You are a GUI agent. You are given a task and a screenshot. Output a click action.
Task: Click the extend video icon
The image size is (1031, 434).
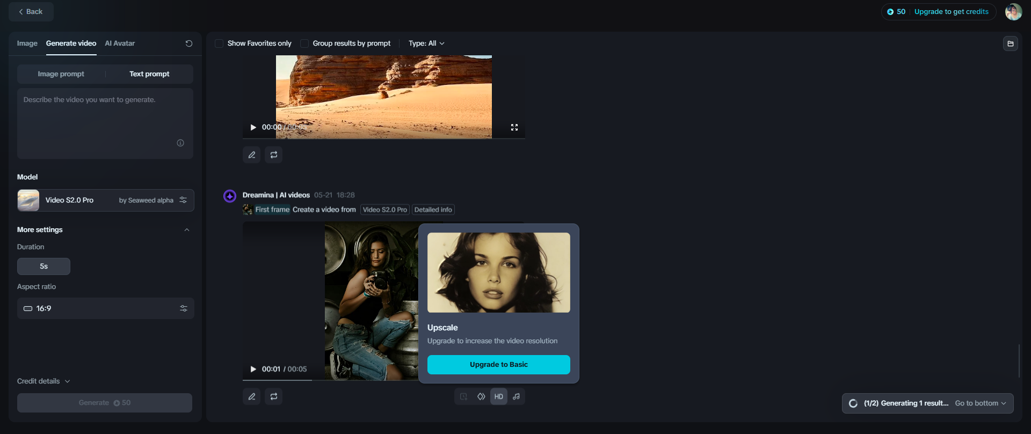[x=463, y=396]
